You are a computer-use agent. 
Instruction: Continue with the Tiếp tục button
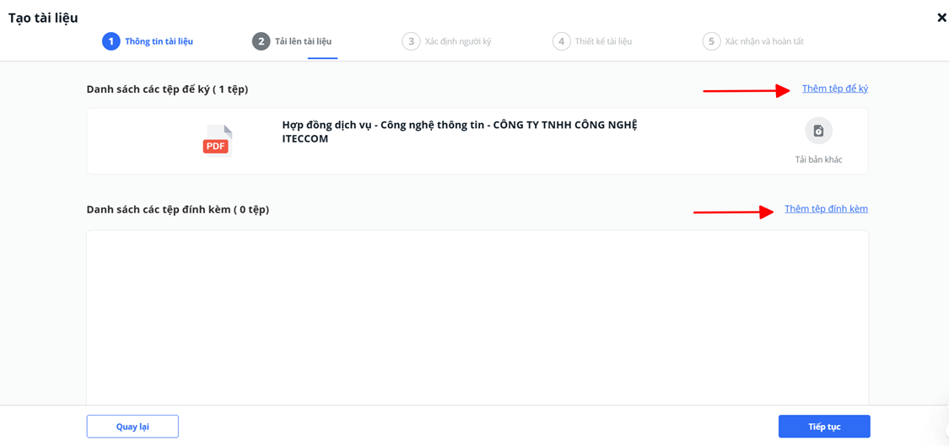(x=824, y=426)
